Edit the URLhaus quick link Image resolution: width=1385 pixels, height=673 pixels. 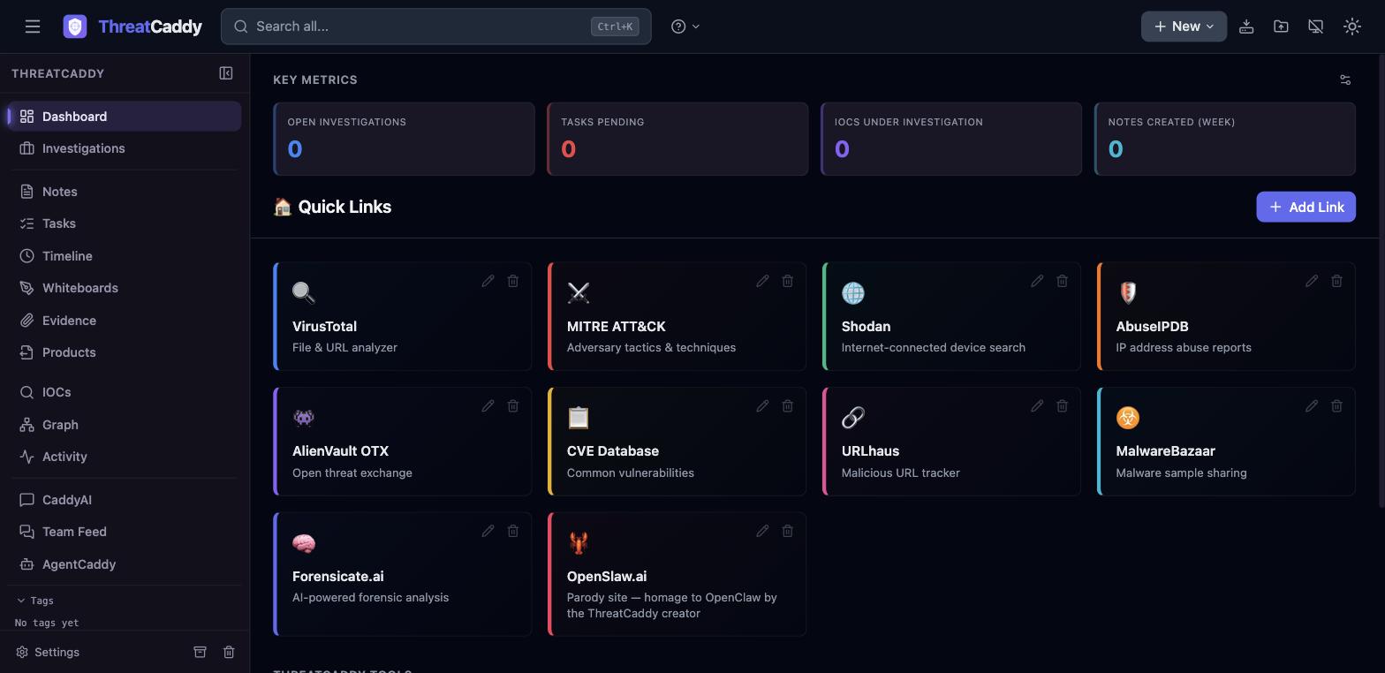click(x=1037, y=406)
